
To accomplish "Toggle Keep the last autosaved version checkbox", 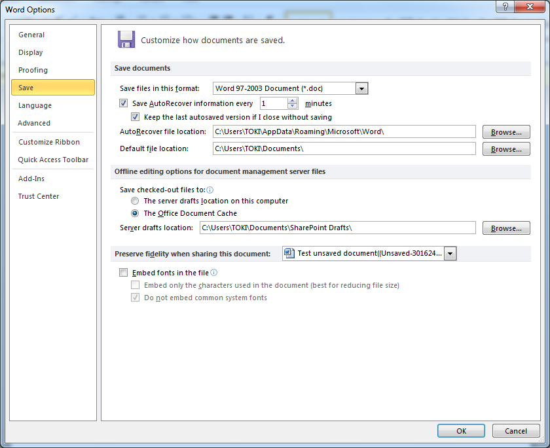I will pos(135,116).
